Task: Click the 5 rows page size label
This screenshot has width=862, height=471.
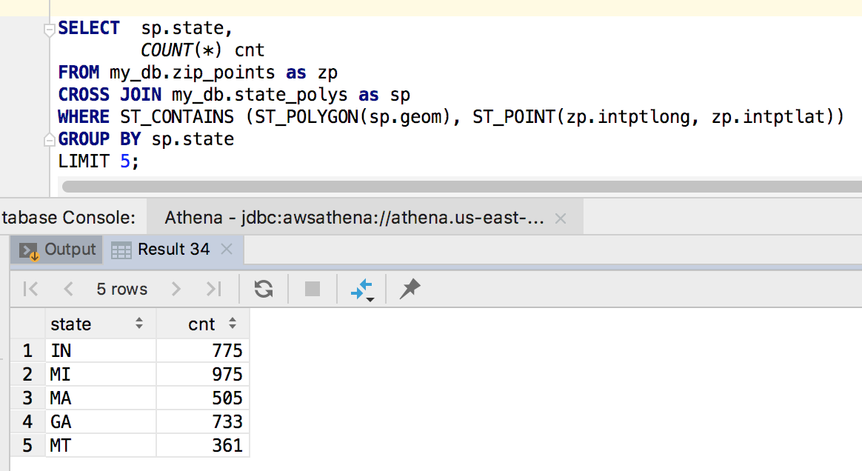Action: (x=122, y=289)
